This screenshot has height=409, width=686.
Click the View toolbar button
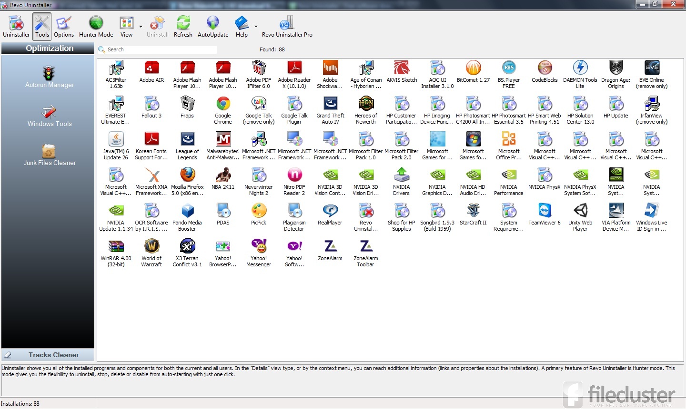click(126, 26)
